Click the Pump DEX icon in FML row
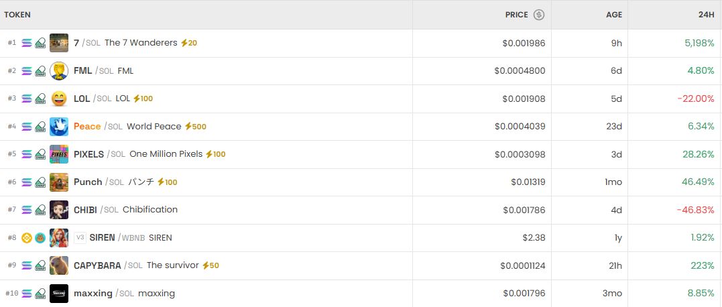This screenshot has width=722, height=307. tap(40, 71)
